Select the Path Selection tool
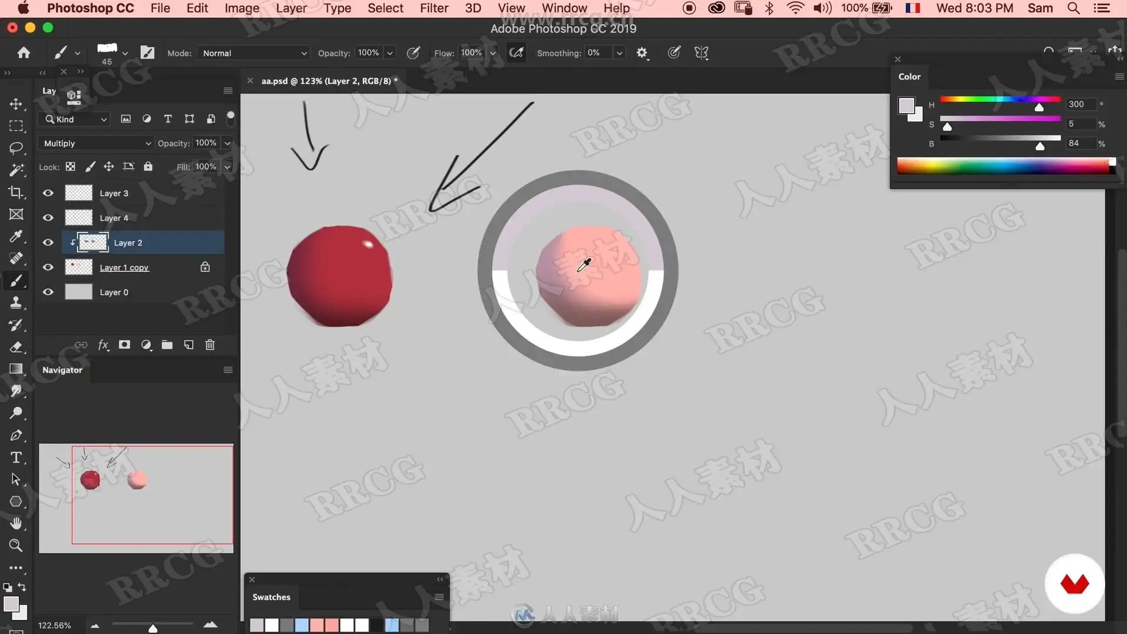1127x634 pixels. [16, 480]
